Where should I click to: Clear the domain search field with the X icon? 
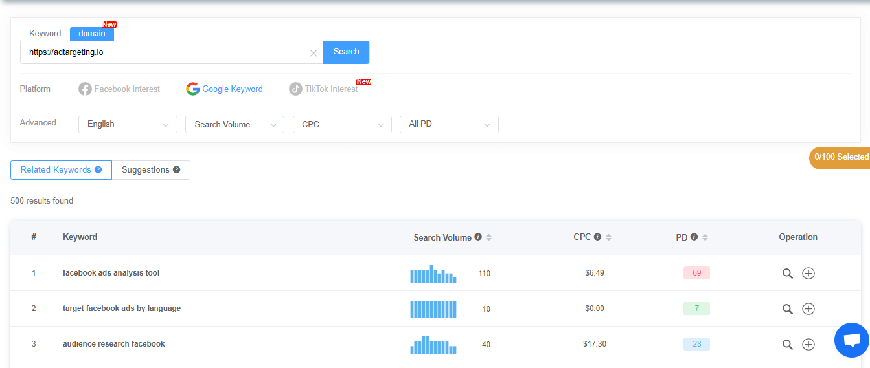[x=314, y=53]
